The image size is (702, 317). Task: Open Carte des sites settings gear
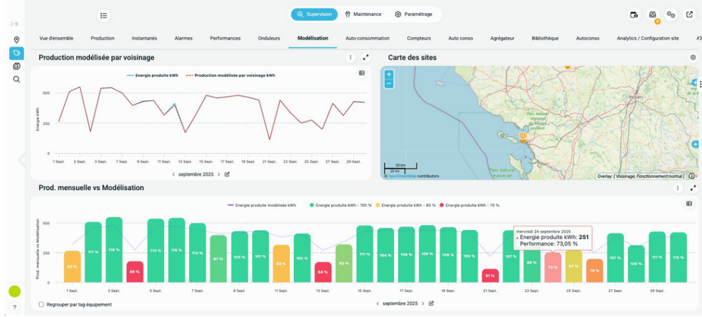(x=693, y=57)
